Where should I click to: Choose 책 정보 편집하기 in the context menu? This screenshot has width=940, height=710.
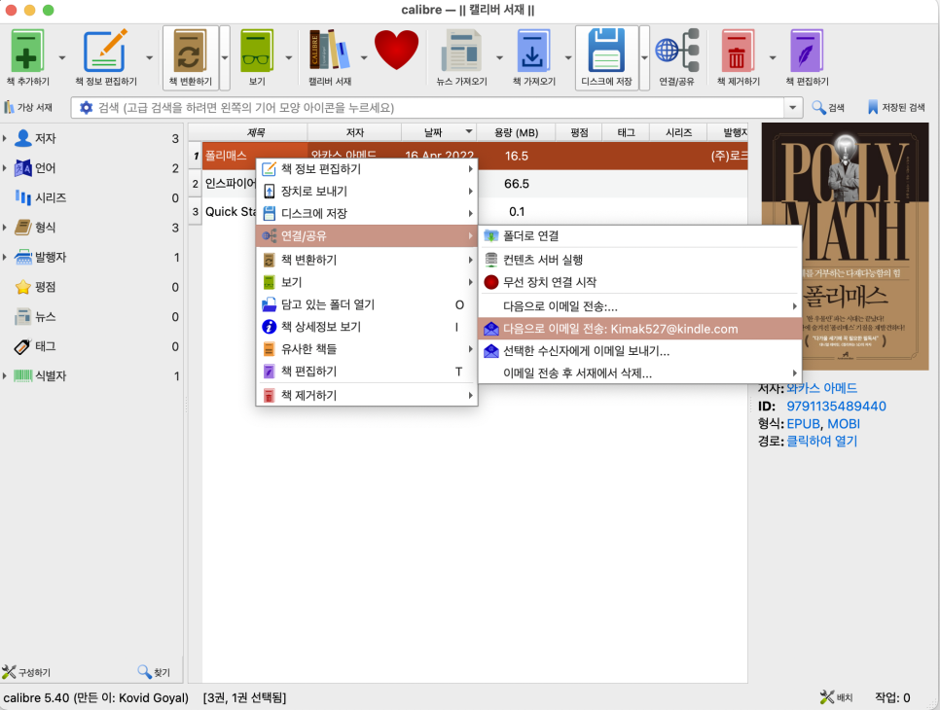[x=367, y=169]
